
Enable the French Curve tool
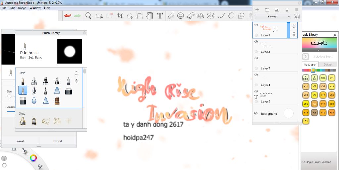tap(190, 16)
